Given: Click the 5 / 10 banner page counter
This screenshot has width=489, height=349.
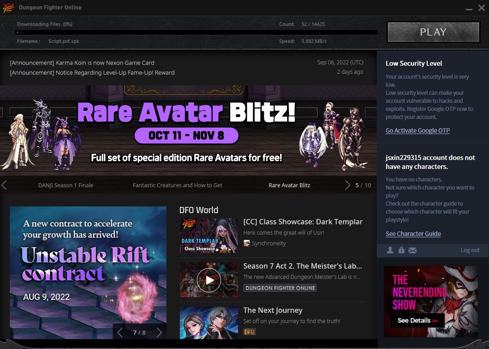Looking at the screenshot, I should pos(363,185).
